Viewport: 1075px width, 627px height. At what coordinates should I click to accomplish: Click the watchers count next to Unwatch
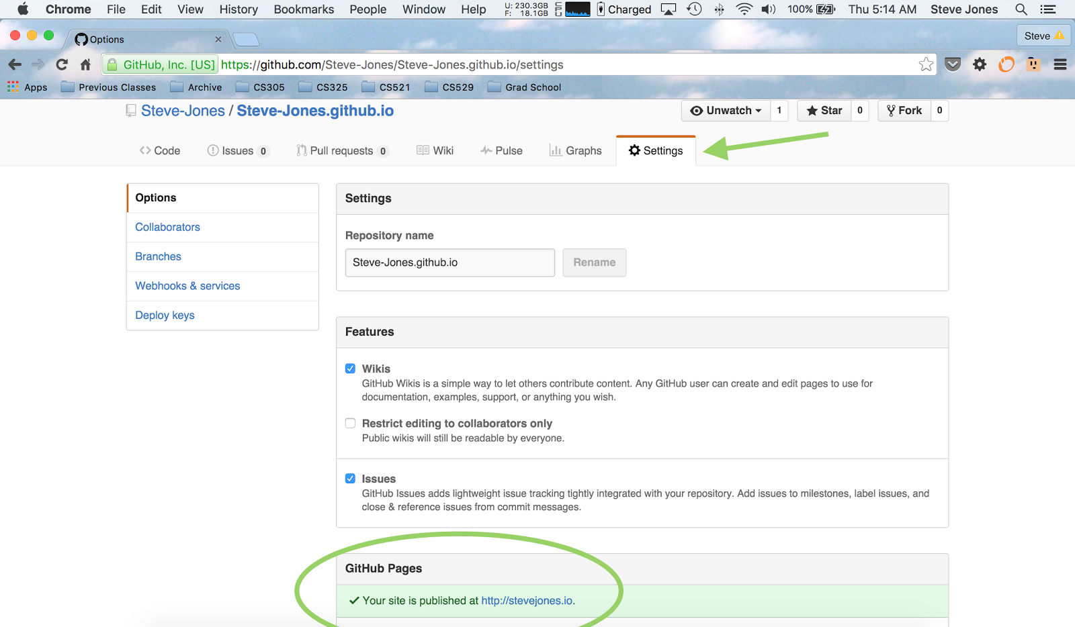(779, 111)
